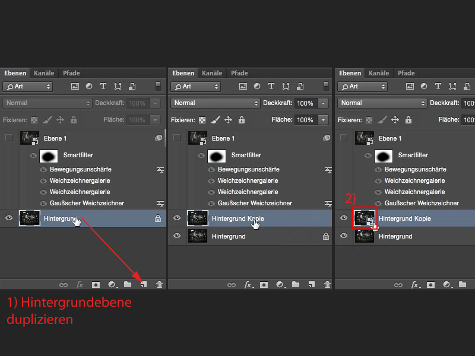Click the new layer icon in left panel

click(x=144, y=285)
